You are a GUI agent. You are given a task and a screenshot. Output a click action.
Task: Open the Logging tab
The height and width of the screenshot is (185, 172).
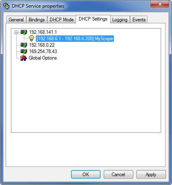tap(120, 20)
